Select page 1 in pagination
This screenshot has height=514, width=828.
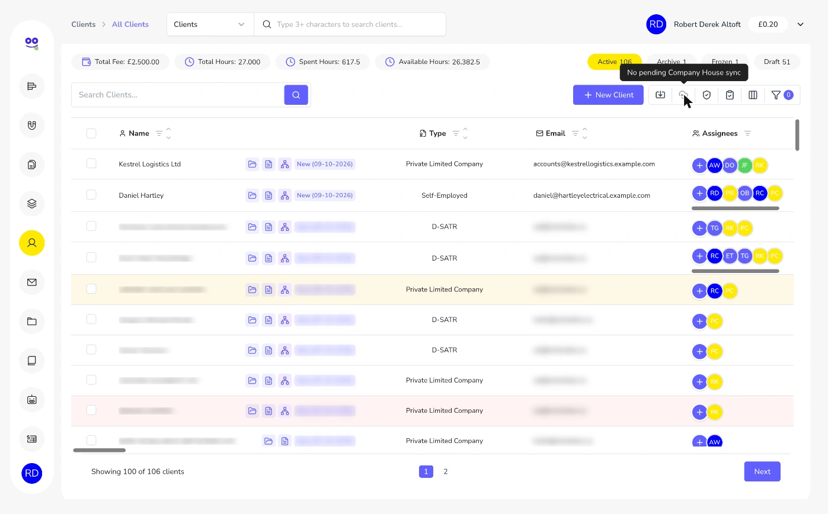pyautogui.click(x=426, y=472)
